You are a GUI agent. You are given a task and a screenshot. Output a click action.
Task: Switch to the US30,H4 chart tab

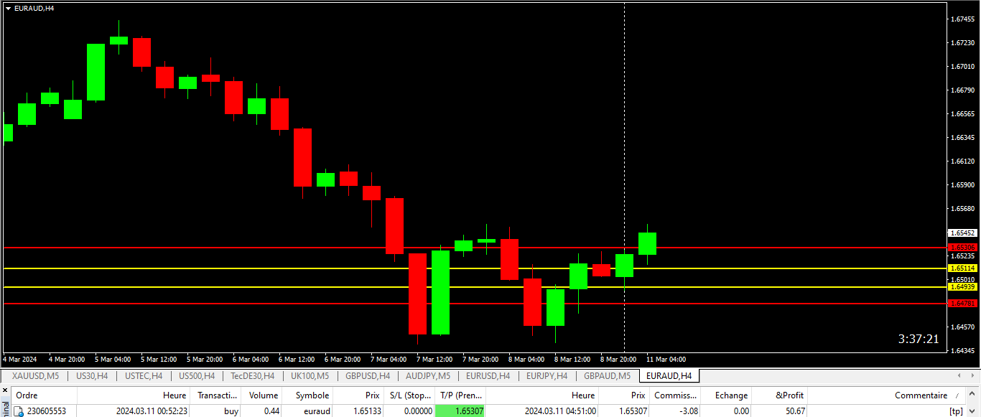point(92,375)
